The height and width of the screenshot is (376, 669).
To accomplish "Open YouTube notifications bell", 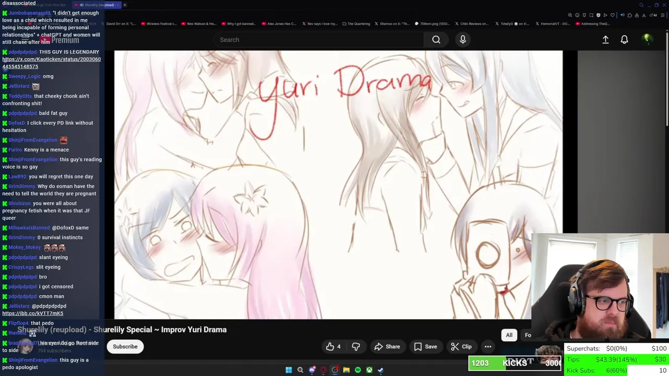I will [624, 40].
